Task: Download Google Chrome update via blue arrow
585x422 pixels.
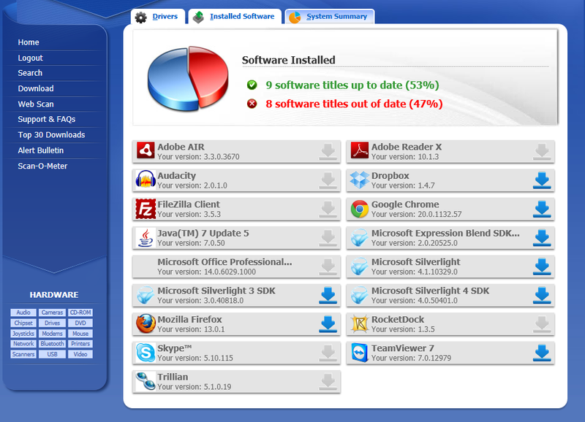Action: [x=542, y=209]
